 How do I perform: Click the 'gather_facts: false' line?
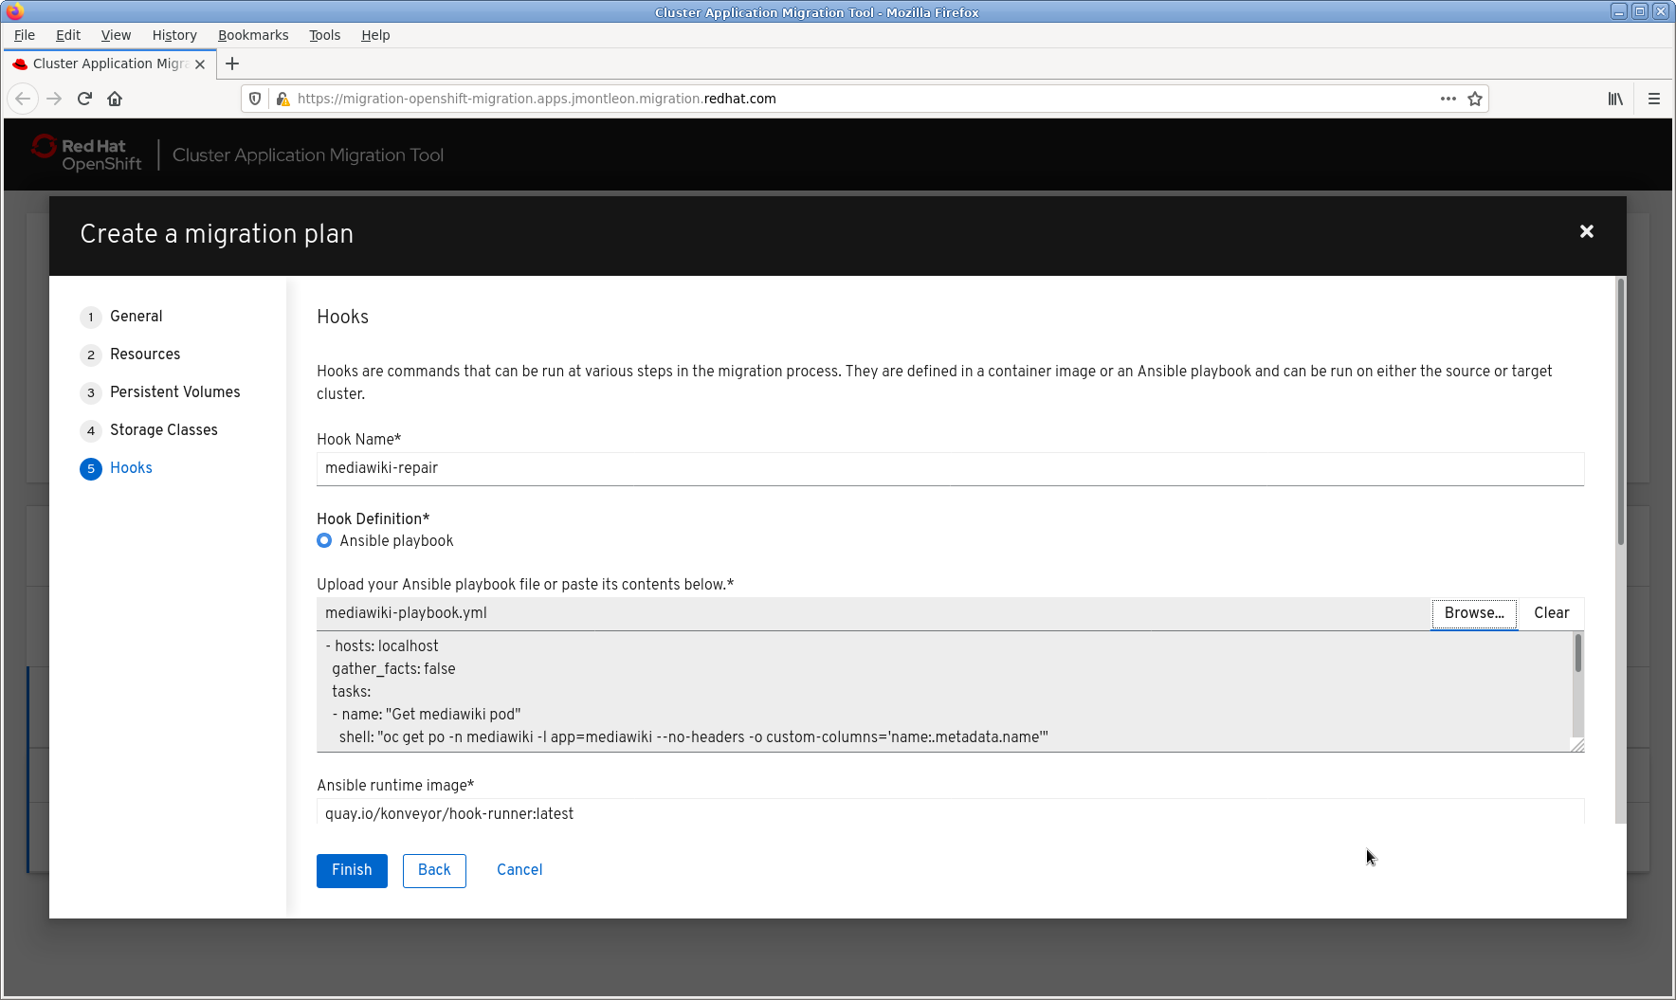pos(393,669)
